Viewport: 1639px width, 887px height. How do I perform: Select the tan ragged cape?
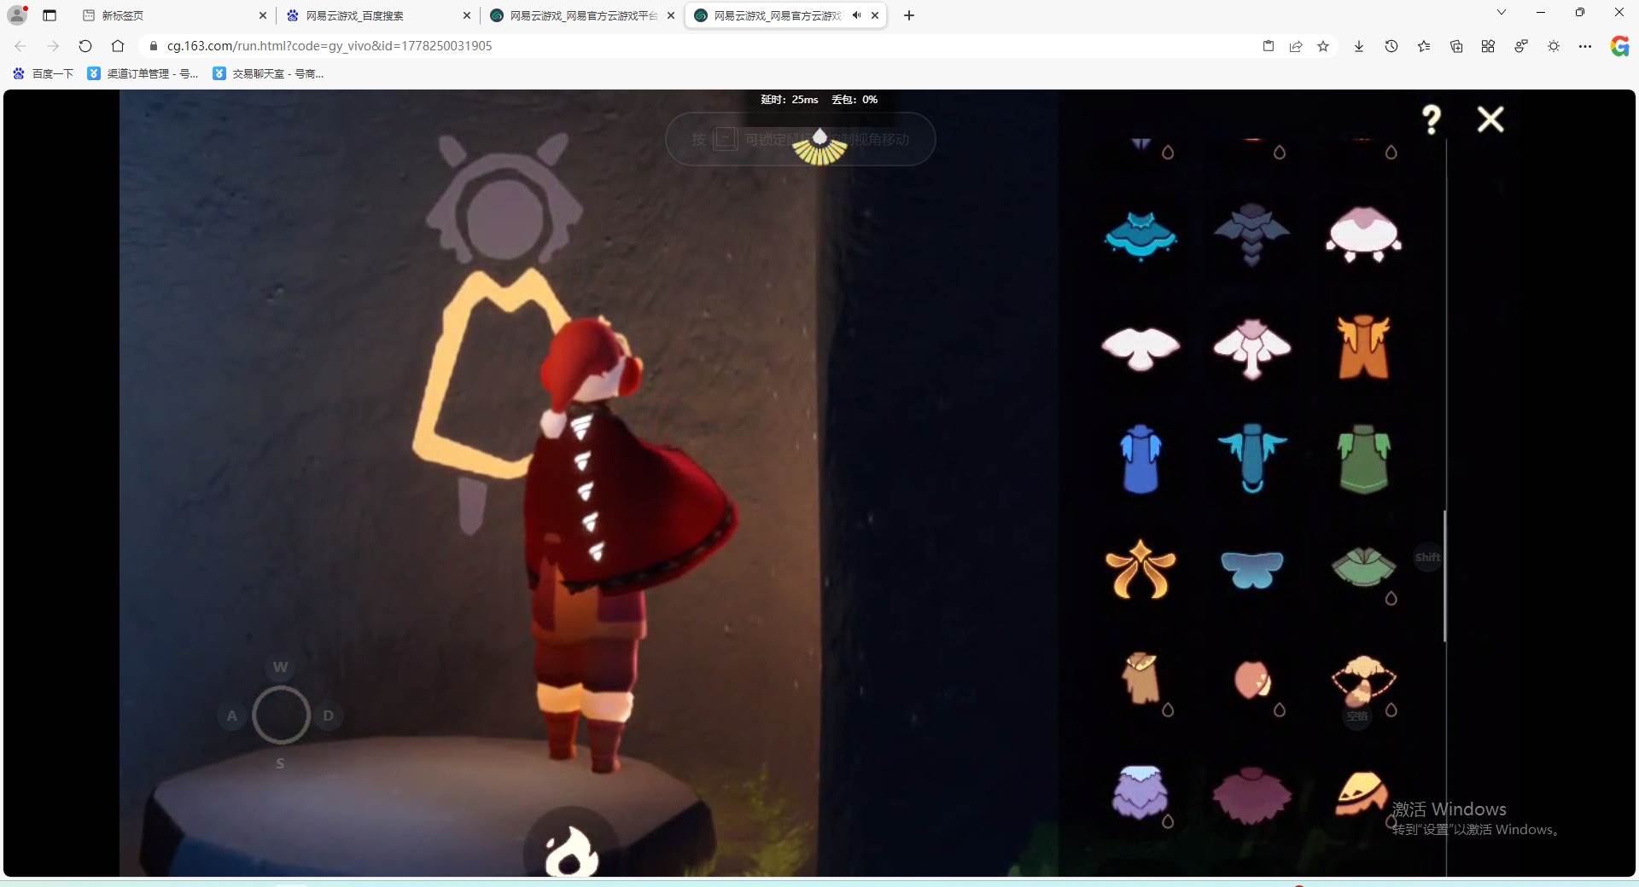[x=1140, y=678]
